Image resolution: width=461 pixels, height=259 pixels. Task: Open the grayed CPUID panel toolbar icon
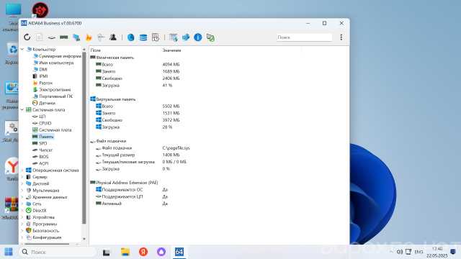[101, 37]
